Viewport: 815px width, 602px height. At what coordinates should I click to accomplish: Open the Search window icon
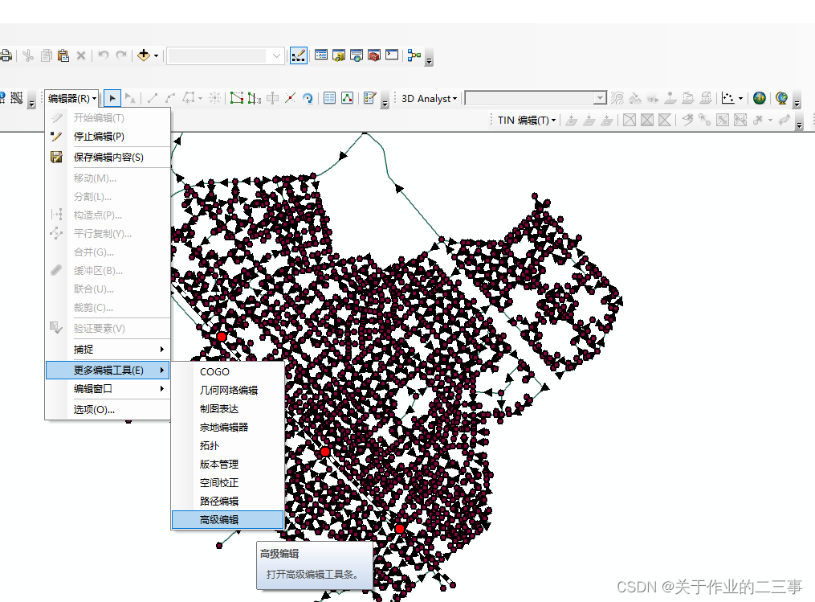pos(357,55)
